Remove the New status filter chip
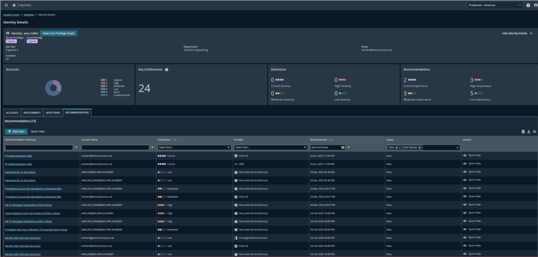Image resolution: width=538 pixels, height=257 pixels. (397, 148)
